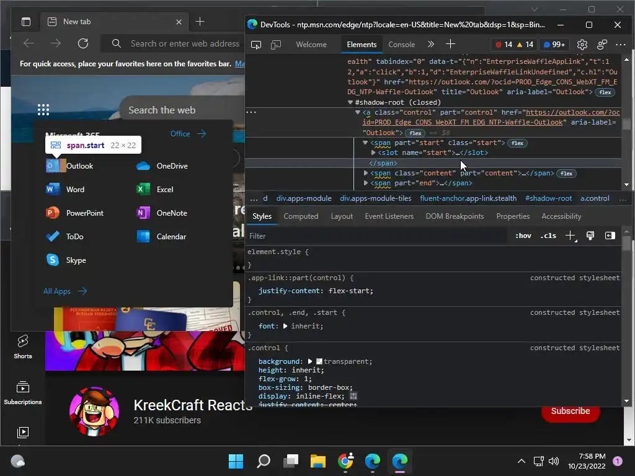
Task: Select a.control breadcrumb
Action: tap(595, 198)
